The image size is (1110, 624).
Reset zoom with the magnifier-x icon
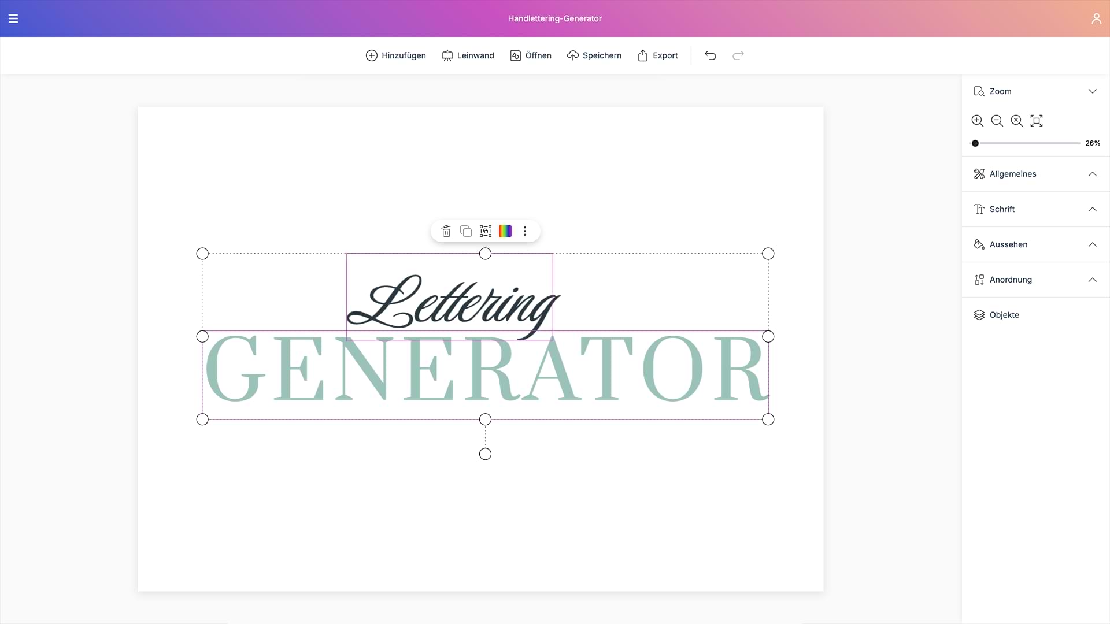tap(1017, 121)
